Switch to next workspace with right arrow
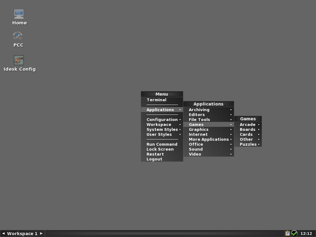 click(41, 234)
